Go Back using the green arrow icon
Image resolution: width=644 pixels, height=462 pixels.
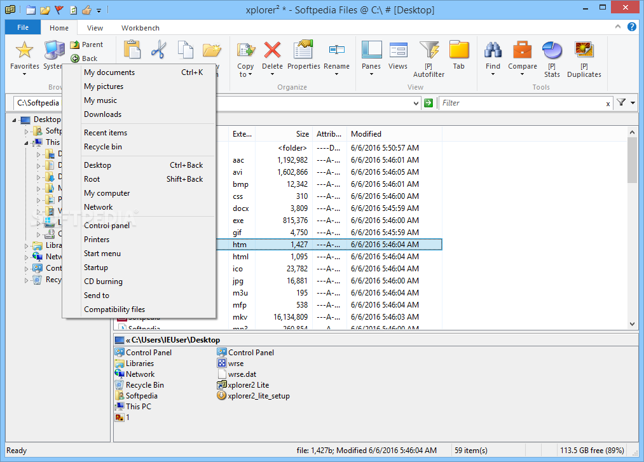point(75,58)
